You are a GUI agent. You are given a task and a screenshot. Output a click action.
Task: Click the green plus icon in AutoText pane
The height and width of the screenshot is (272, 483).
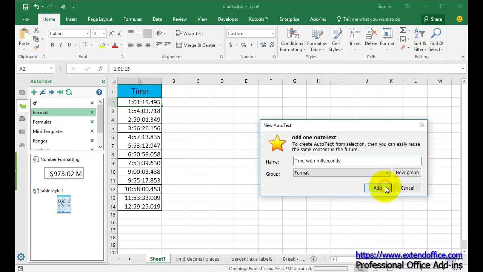coord(34,92)
